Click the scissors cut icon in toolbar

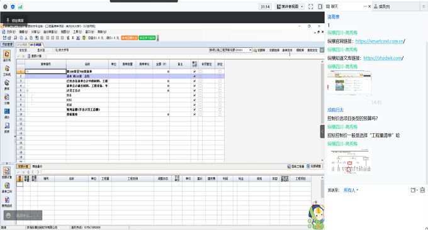click(26, 38)
